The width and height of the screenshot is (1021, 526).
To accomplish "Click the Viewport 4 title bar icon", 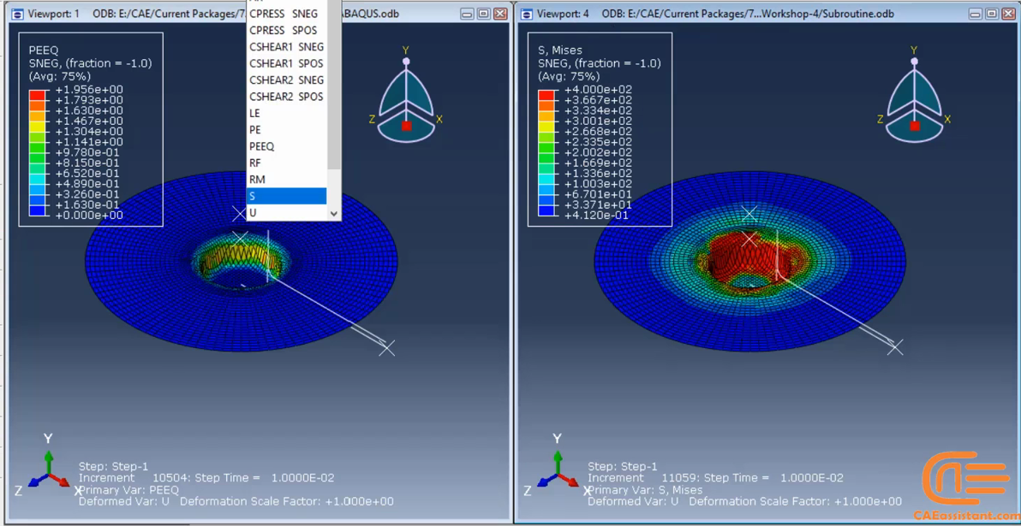I will point(526,14).
